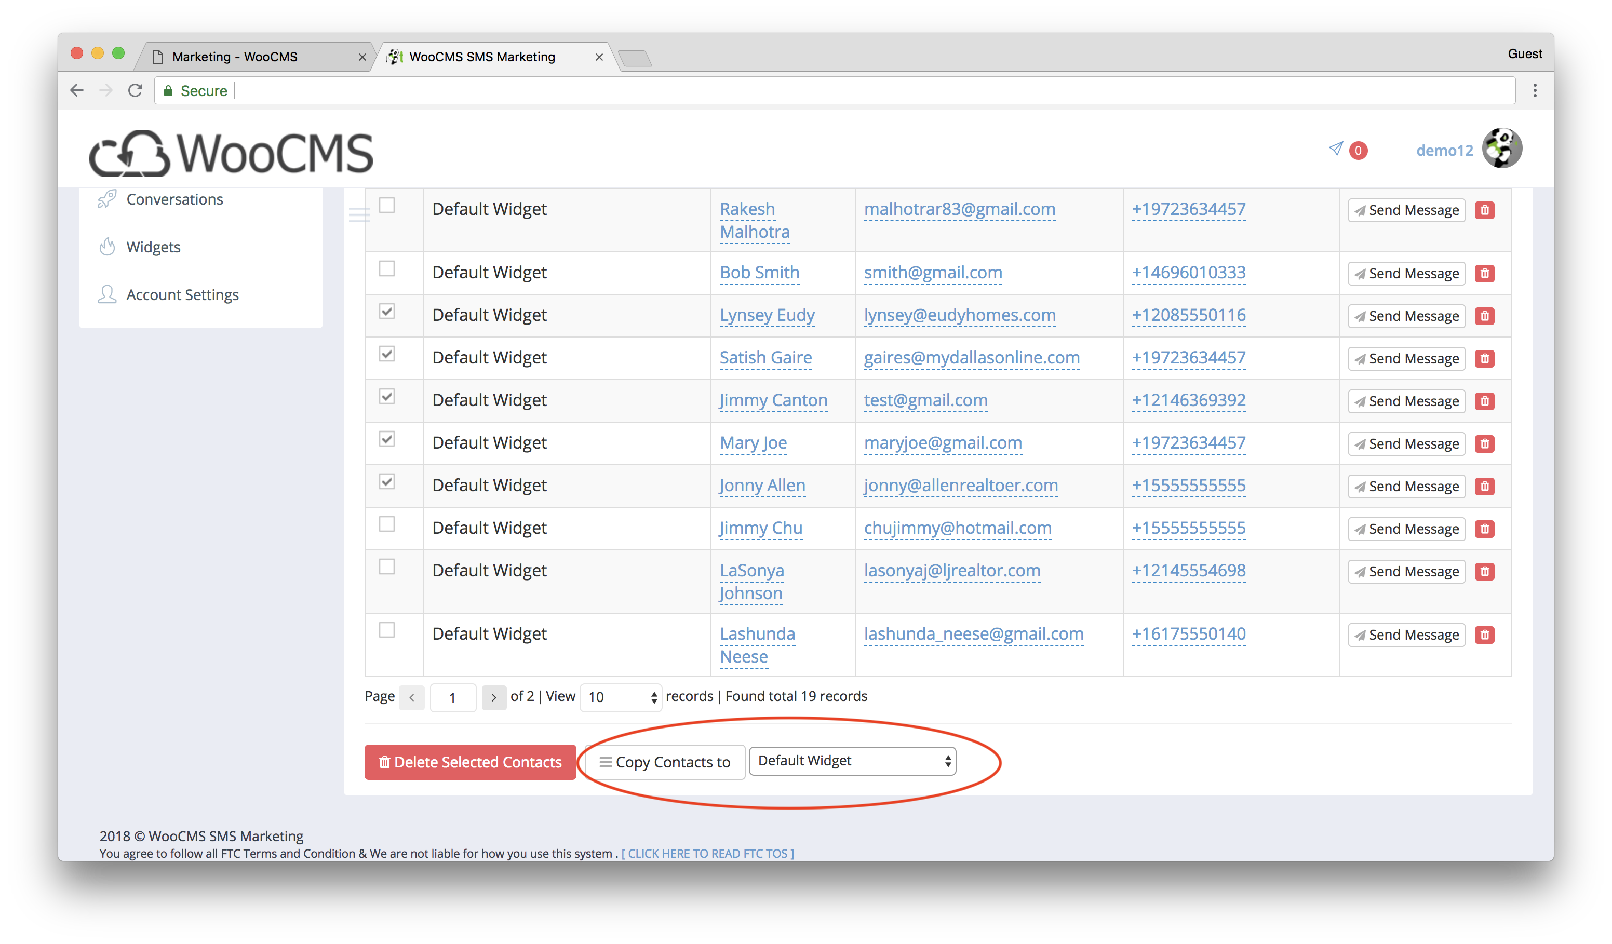Viewport: 1612px width, 944px height.
Task: Untick the Jimmy Canton checkbox
Action: coord(387,397)
